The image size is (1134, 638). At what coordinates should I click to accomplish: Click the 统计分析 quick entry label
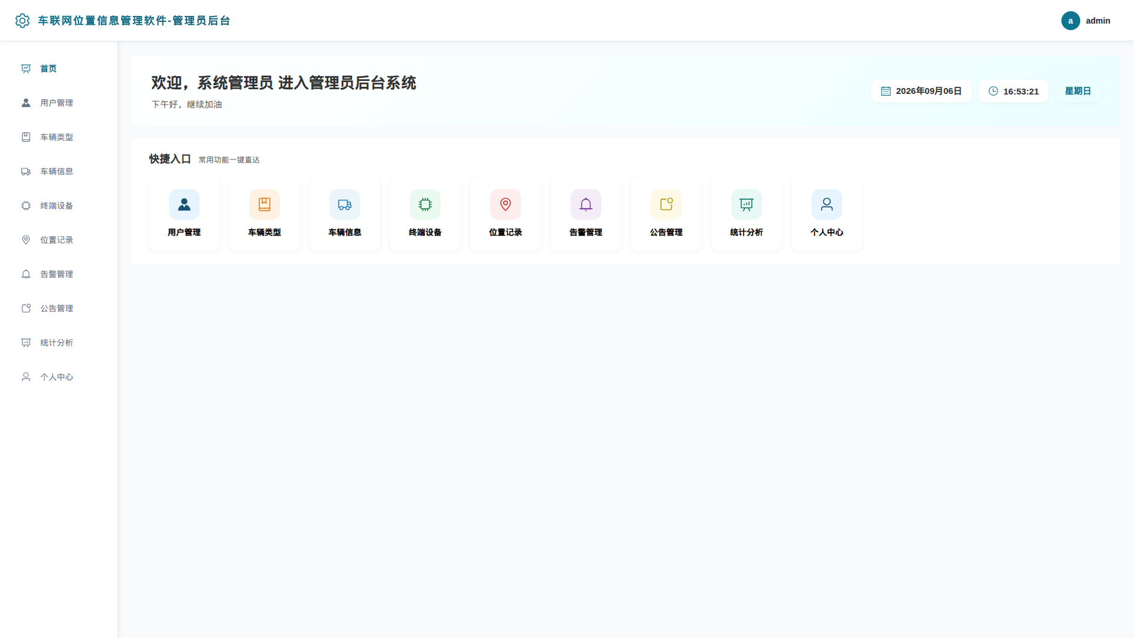[x=747, y=232]
